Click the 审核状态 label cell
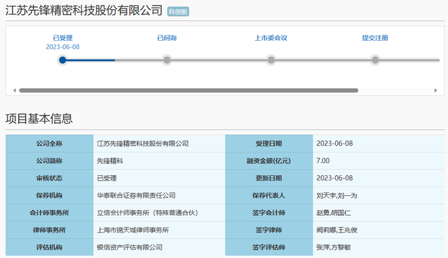 [49, 178]
